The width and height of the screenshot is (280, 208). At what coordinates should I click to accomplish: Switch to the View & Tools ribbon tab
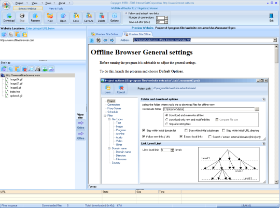pyautogui.click(x=56, y=8)
